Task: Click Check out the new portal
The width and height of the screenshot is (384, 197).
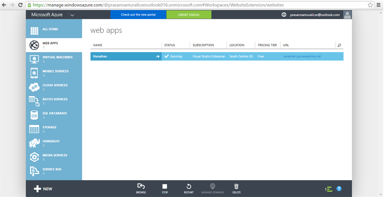Action: (x=138, y=15)
